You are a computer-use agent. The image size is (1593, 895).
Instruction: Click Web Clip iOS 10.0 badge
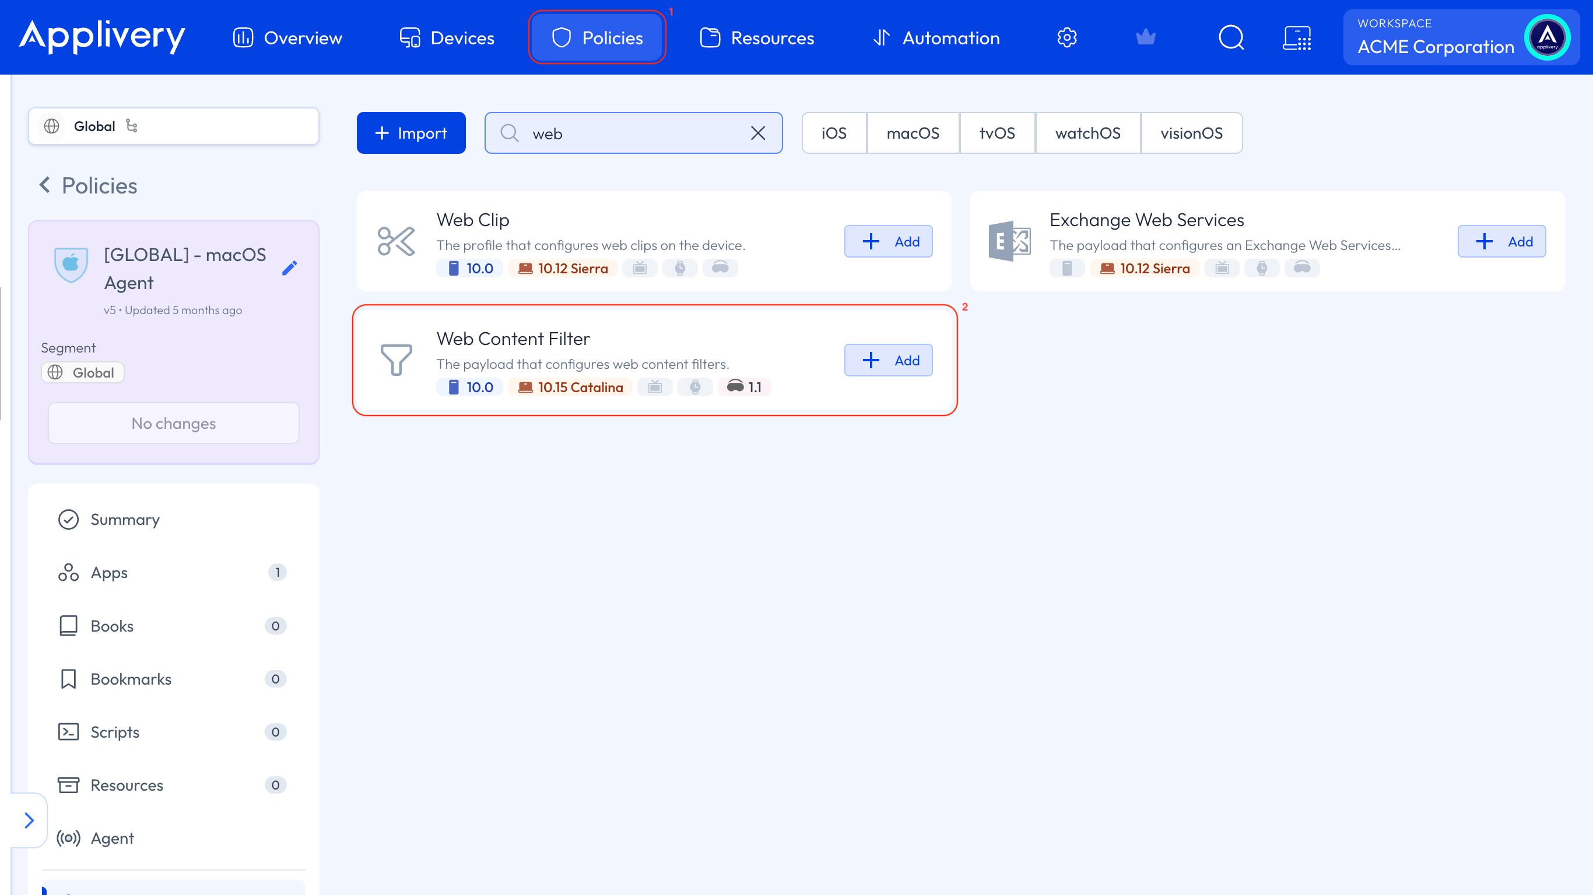tap(470, 268)
